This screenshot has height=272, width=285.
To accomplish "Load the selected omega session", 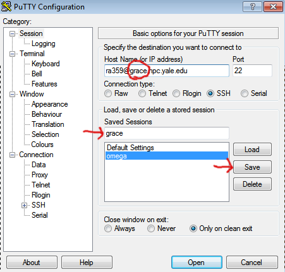I will click(x=252, y=150).
